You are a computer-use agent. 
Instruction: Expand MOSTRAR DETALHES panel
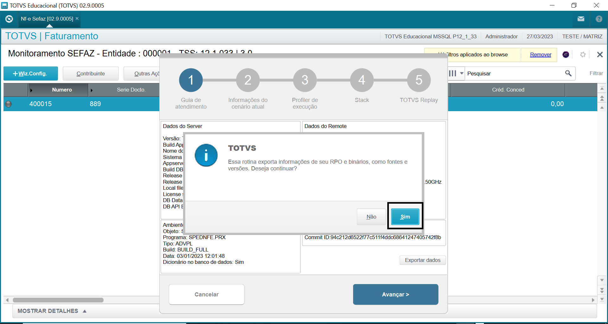[x=52, y=311]
